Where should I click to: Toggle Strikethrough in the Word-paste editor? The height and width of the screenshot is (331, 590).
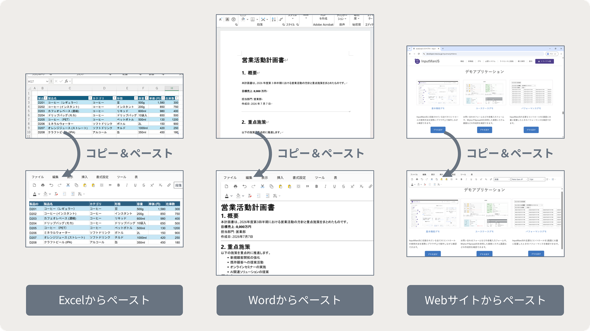coord(343,186)
